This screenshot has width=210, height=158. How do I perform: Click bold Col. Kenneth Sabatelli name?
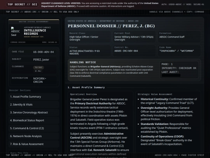(102, 150)
